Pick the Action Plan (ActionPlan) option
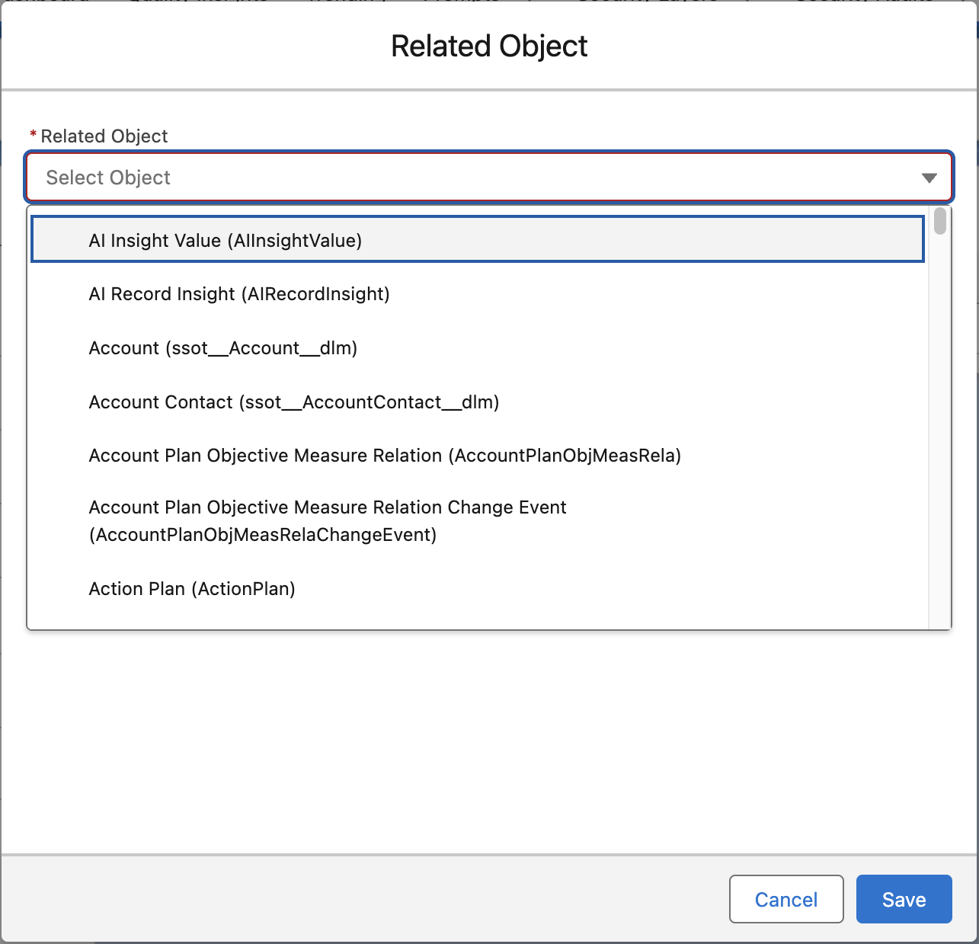 coord(192,589)
